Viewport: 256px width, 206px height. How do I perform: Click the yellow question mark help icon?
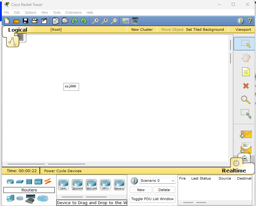[250, 21]
